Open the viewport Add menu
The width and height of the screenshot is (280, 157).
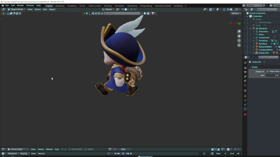point(45,9)
